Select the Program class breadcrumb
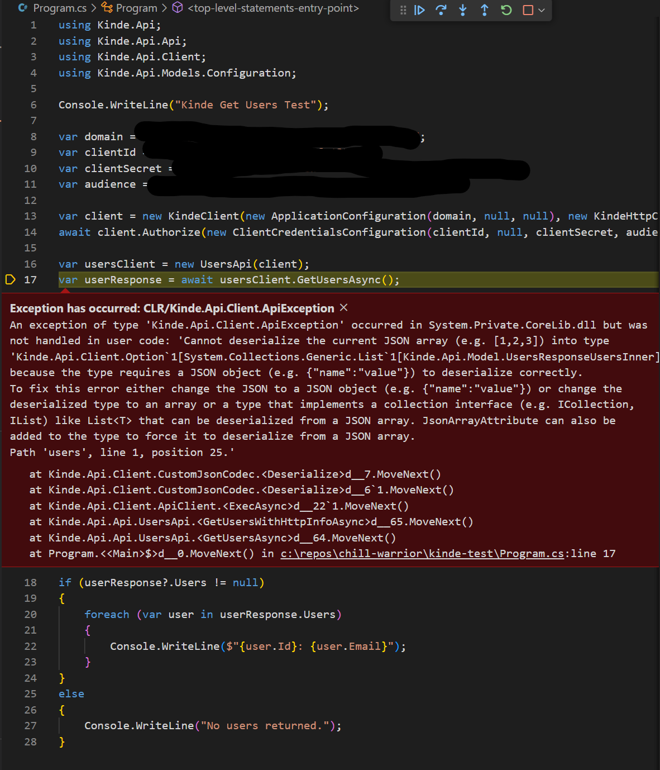 point(137,8)
